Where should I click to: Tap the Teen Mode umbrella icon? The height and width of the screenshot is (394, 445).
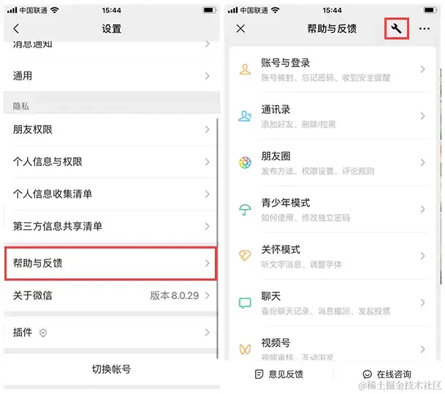[245, 210]
